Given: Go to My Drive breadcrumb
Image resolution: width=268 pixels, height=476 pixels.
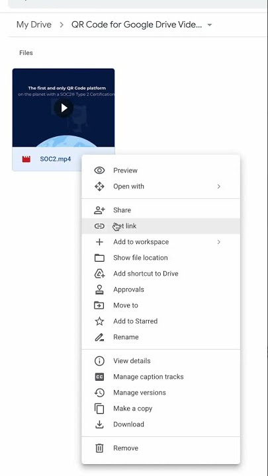Looking at the screenshot, I should [x=34, y=24].
